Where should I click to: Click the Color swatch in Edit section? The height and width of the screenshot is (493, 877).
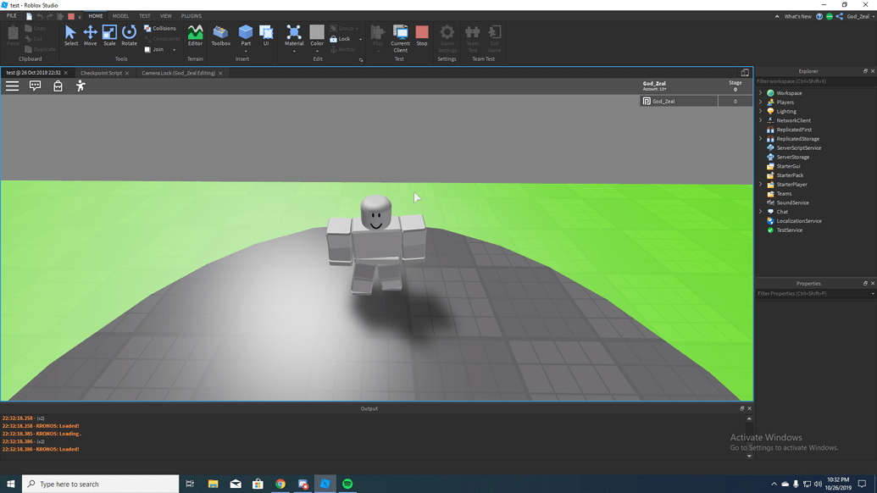click(317, 34)
